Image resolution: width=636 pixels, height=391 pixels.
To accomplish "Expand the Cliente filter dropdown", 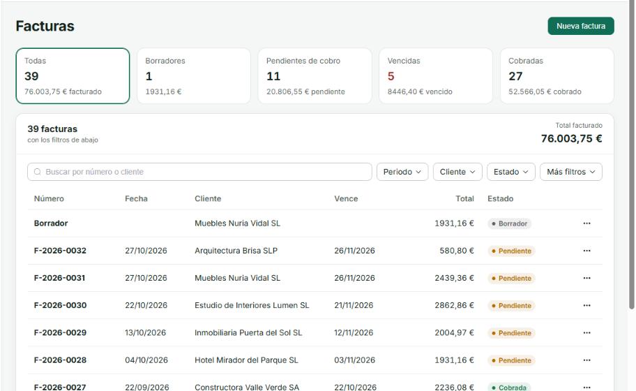I will point(457,172).
